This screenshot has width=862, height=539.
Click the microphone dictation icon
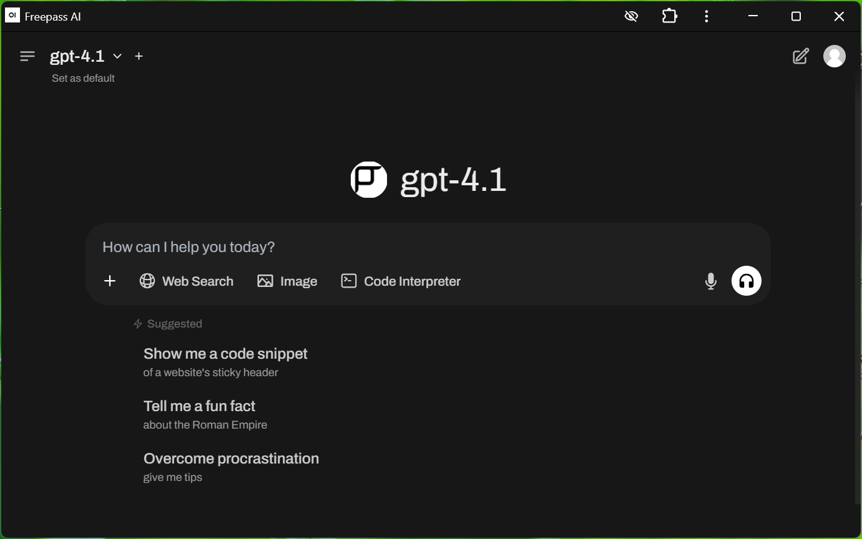pyautogui.click(x=710, y=281)
